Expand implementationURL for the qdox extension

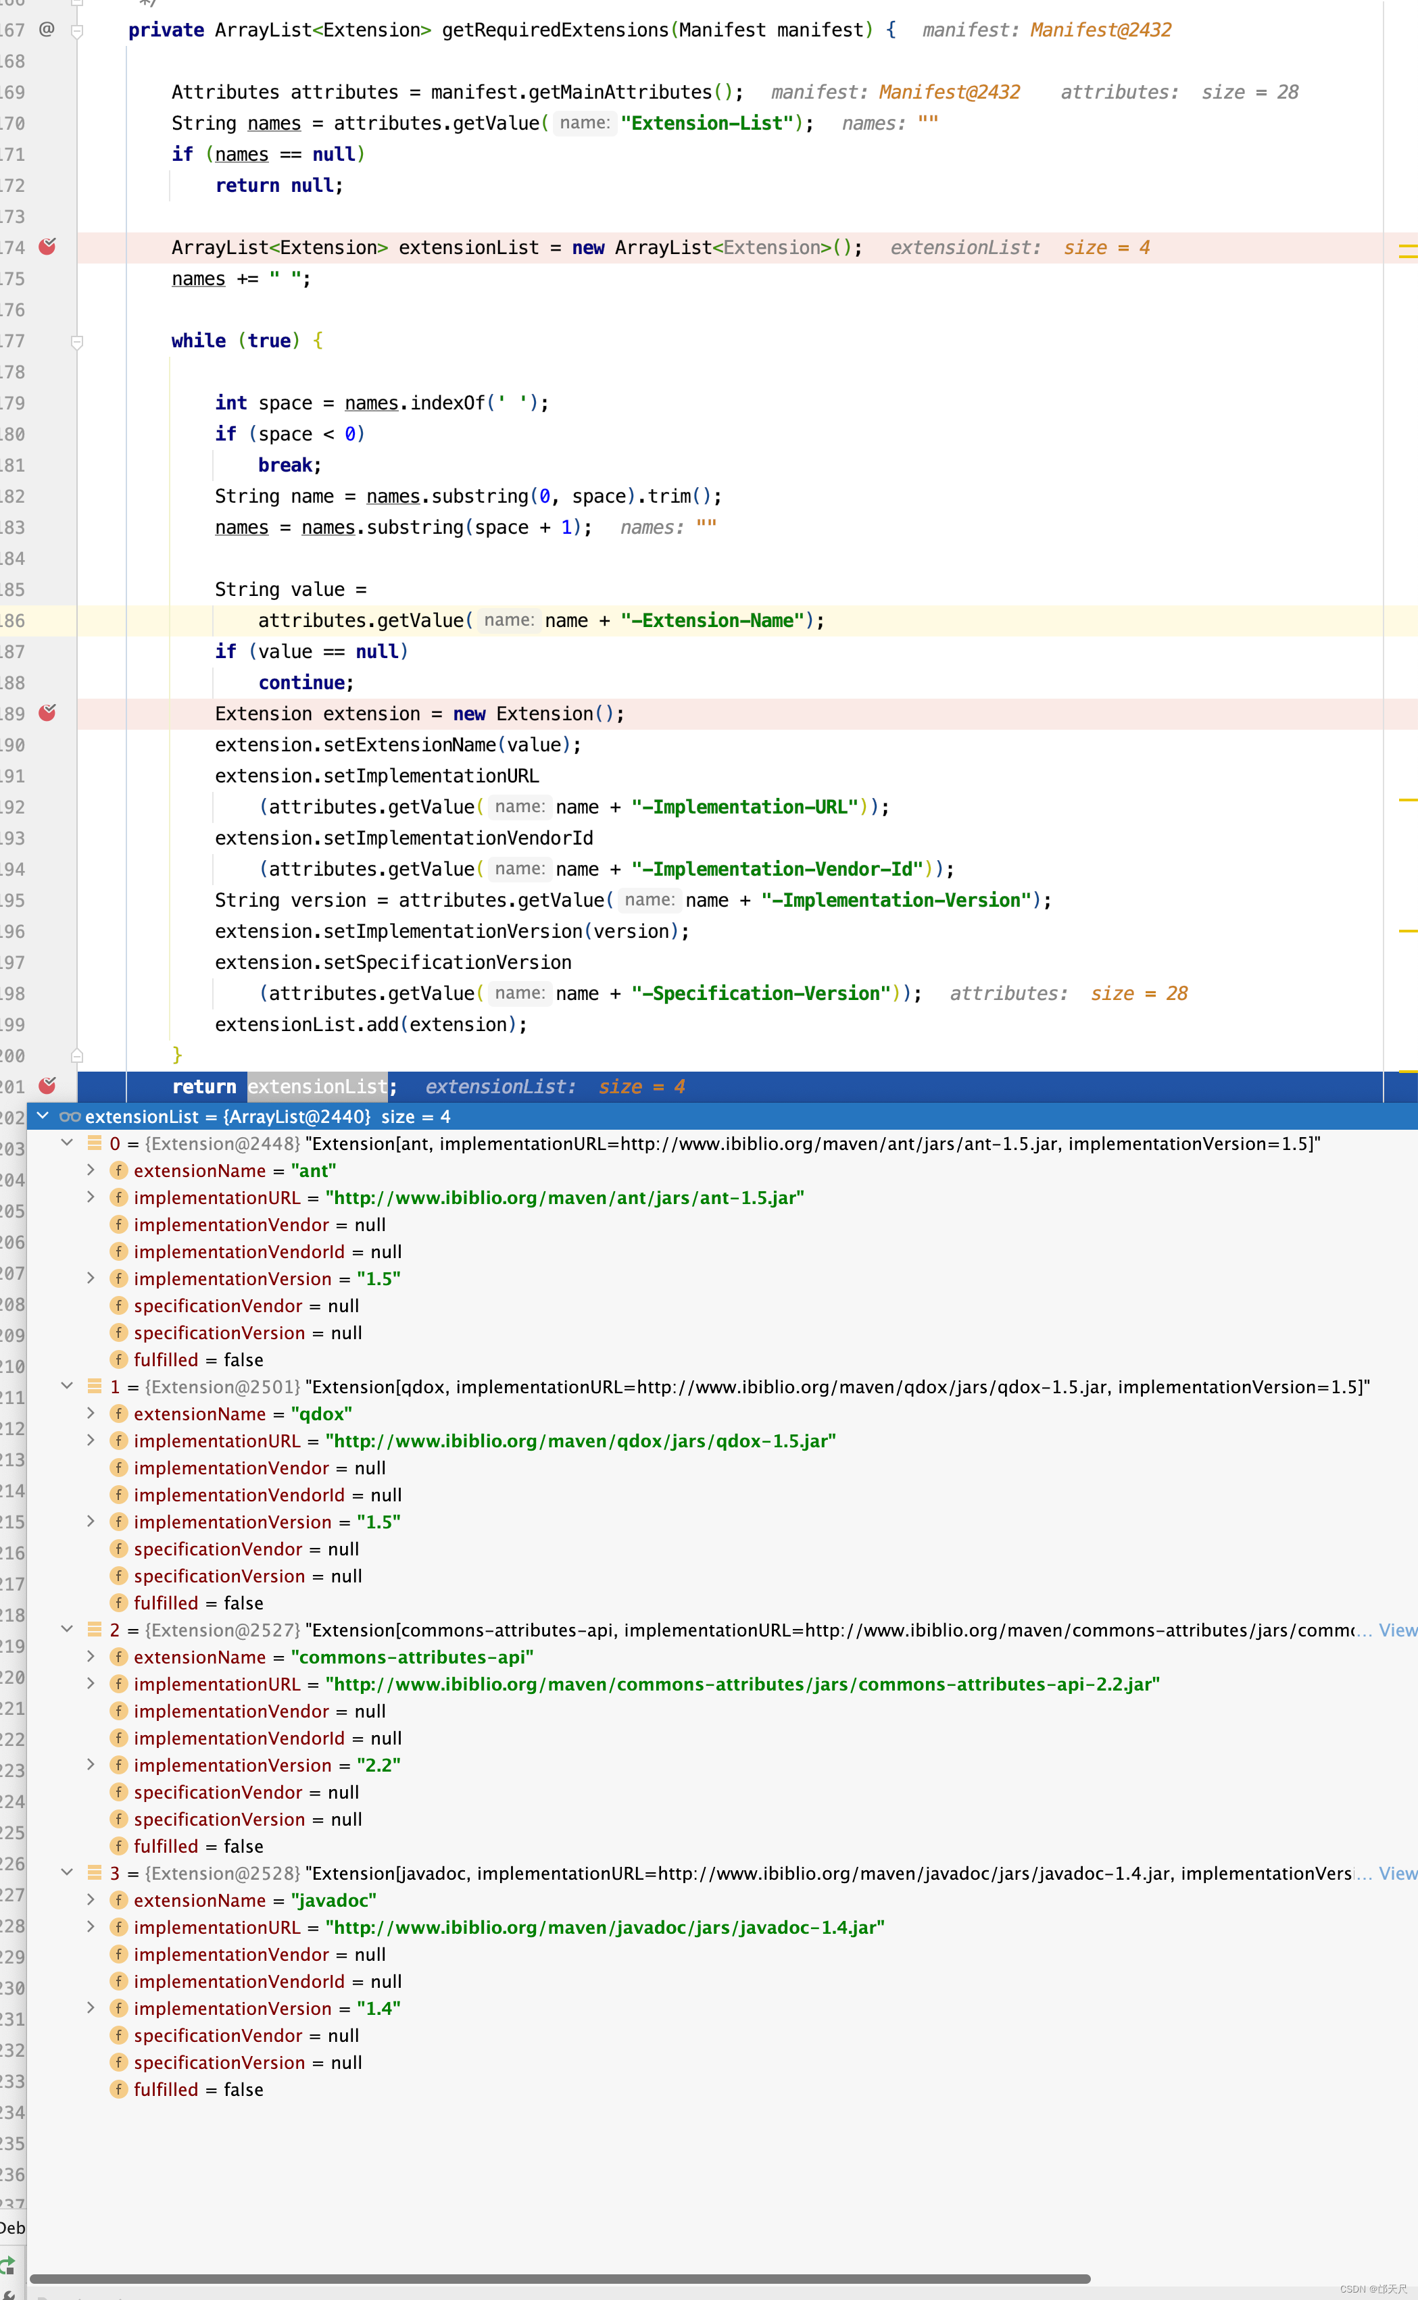tap(91, 1441)
